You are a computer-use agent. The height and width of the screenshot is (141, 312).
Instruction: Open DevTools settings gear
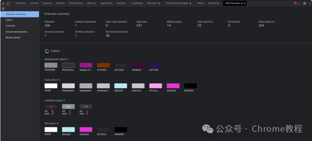tap(305, 3)
